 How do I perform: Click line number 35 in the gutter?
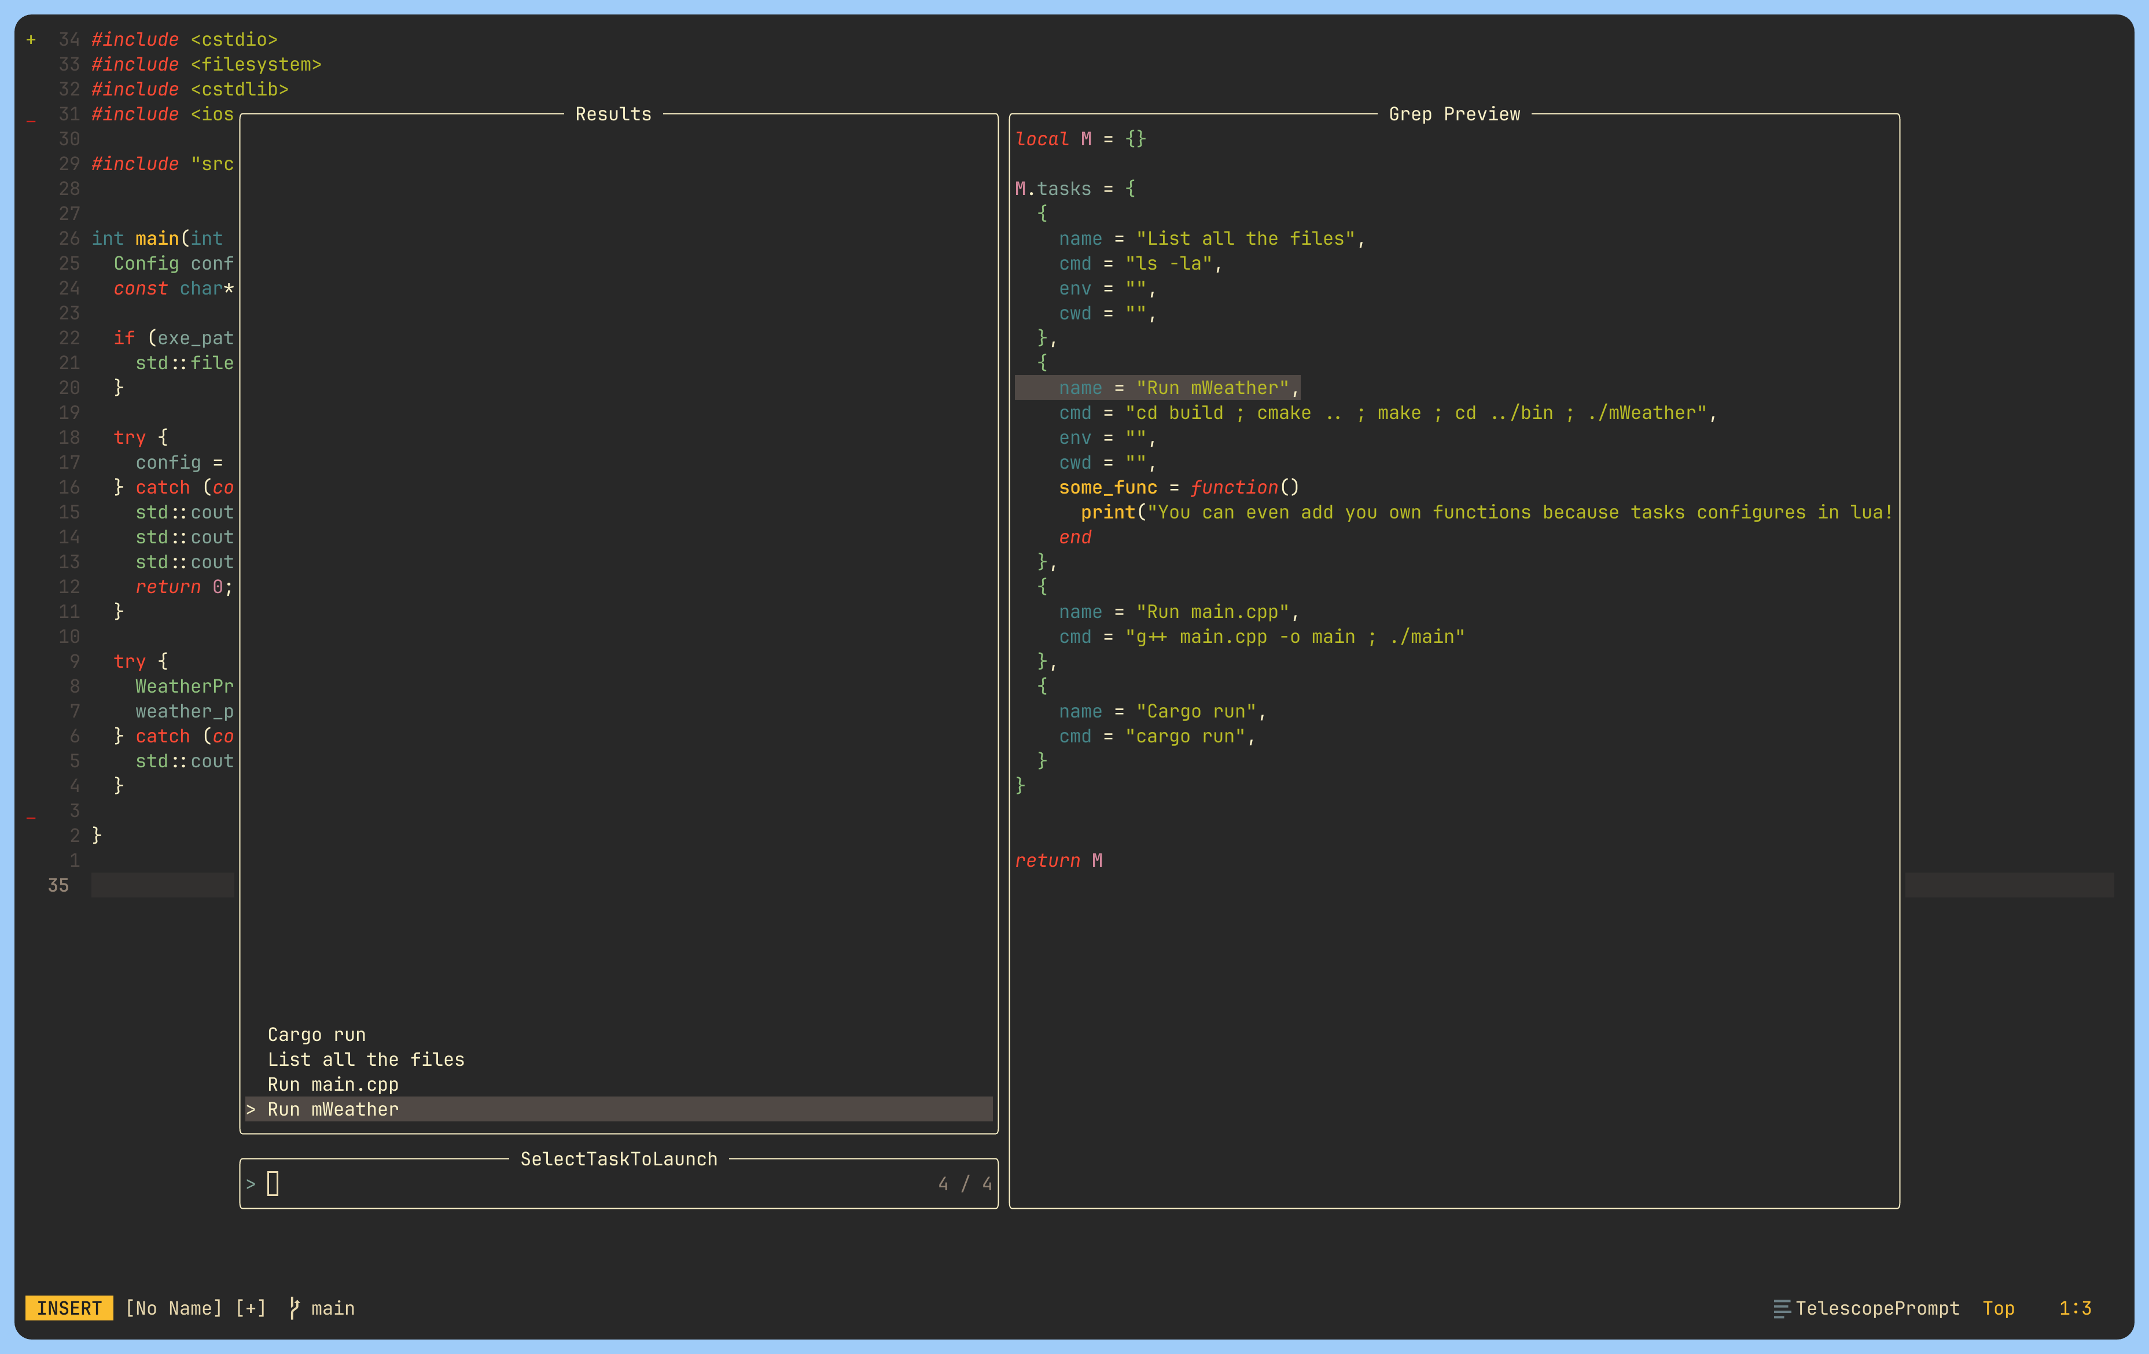click(59, 885)
